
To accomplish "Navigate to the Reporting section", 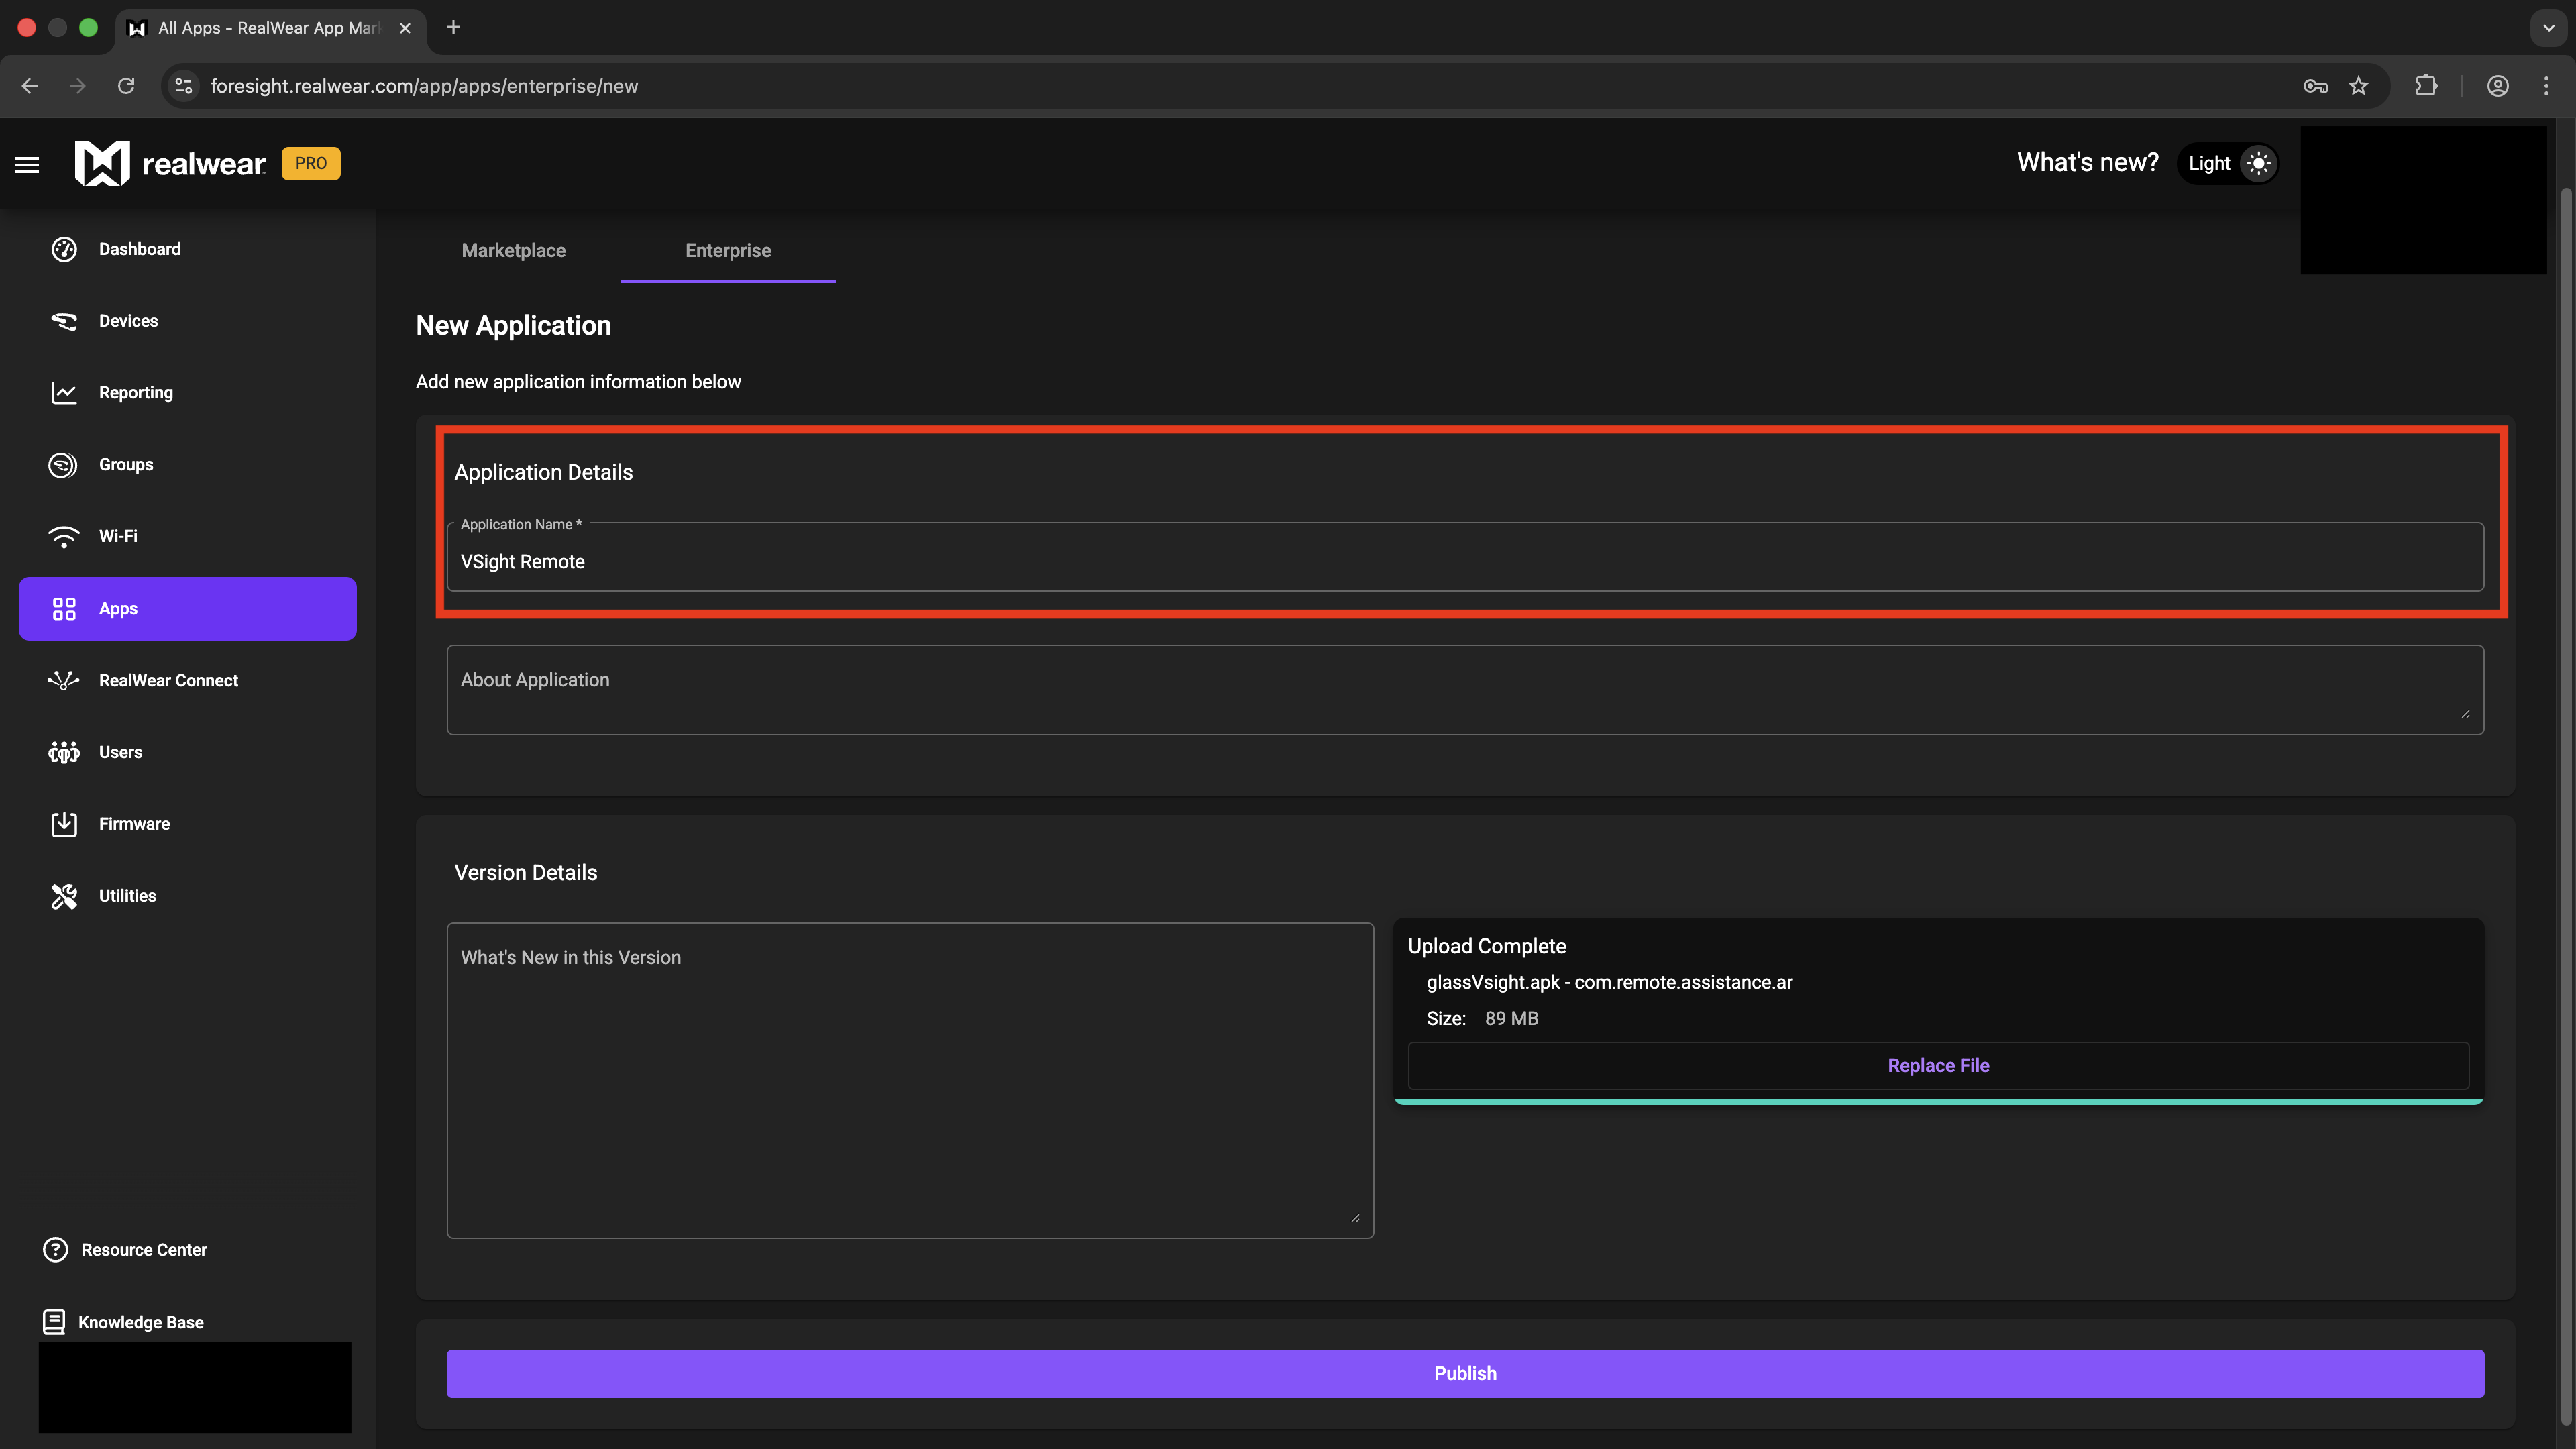I will 188,393.
